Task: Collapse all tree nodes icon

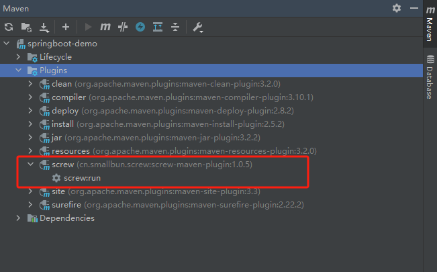Action: (175, 27)
